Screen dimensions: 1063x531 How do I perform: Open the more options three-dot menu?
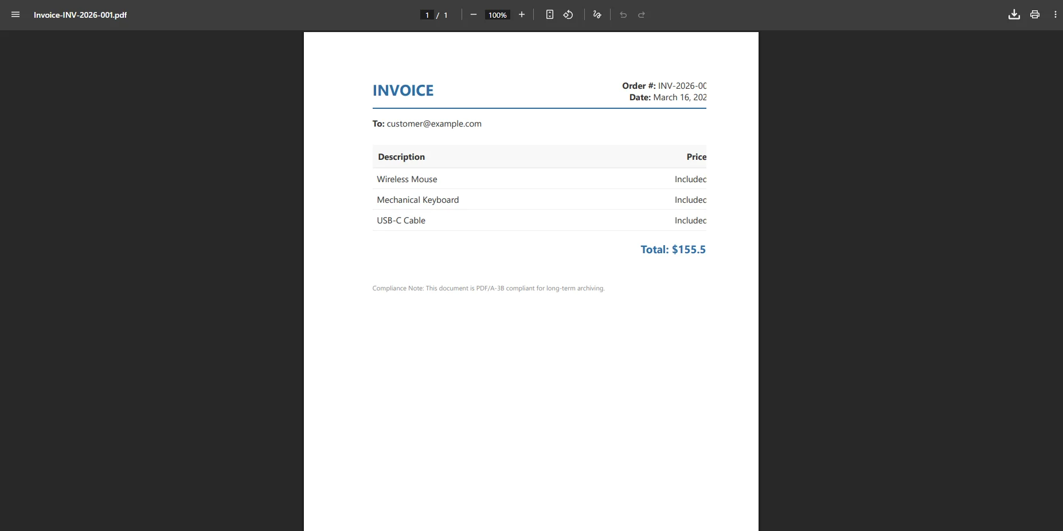(1056, 14)
